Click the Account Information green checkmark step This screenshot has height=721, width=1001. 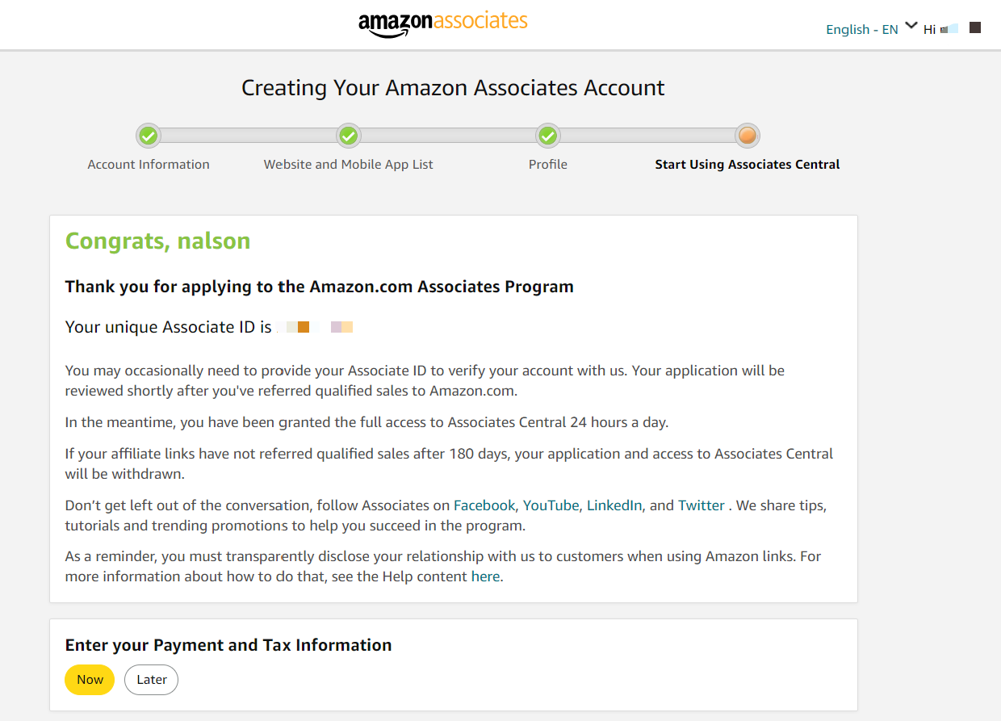(x=148, y=136)
